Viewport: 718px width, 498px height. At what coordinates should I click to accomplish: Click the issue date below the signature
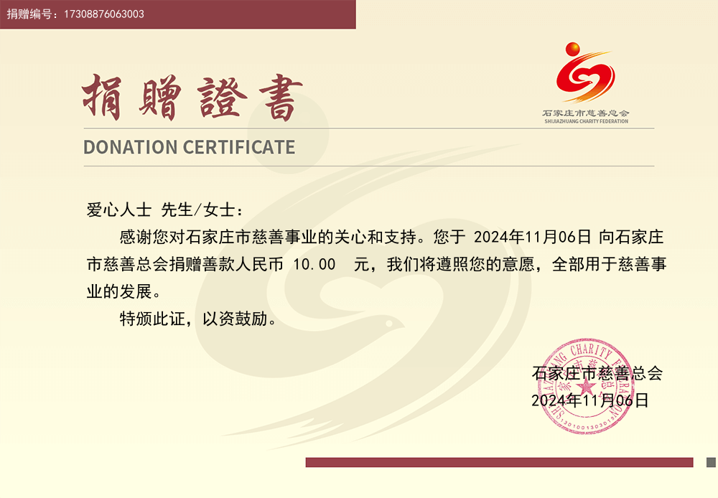pos(589,400)
